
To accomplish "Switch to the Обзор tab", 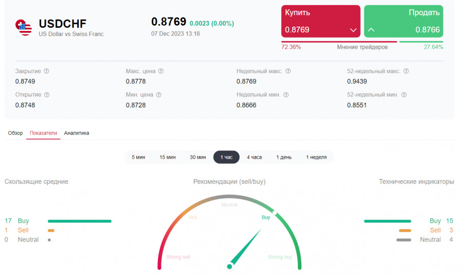I will tap(15, 133).
